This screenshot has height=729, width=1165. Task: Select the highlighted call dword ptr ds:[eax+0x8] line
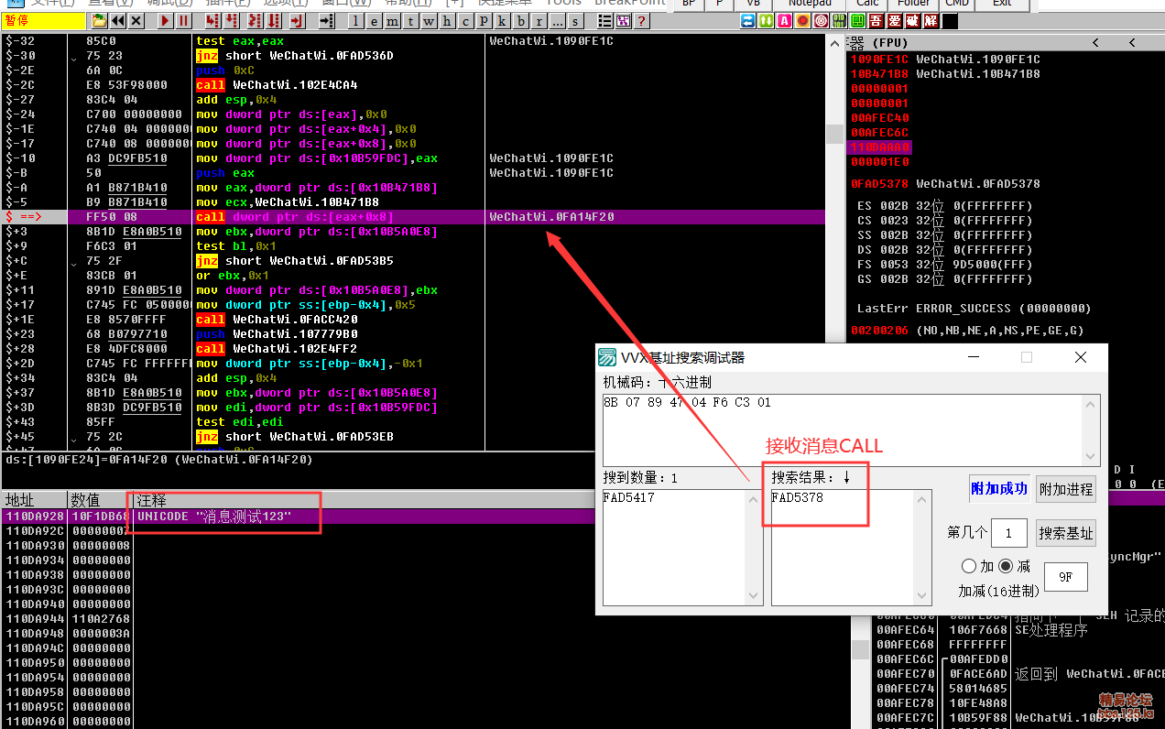point(413,217)
